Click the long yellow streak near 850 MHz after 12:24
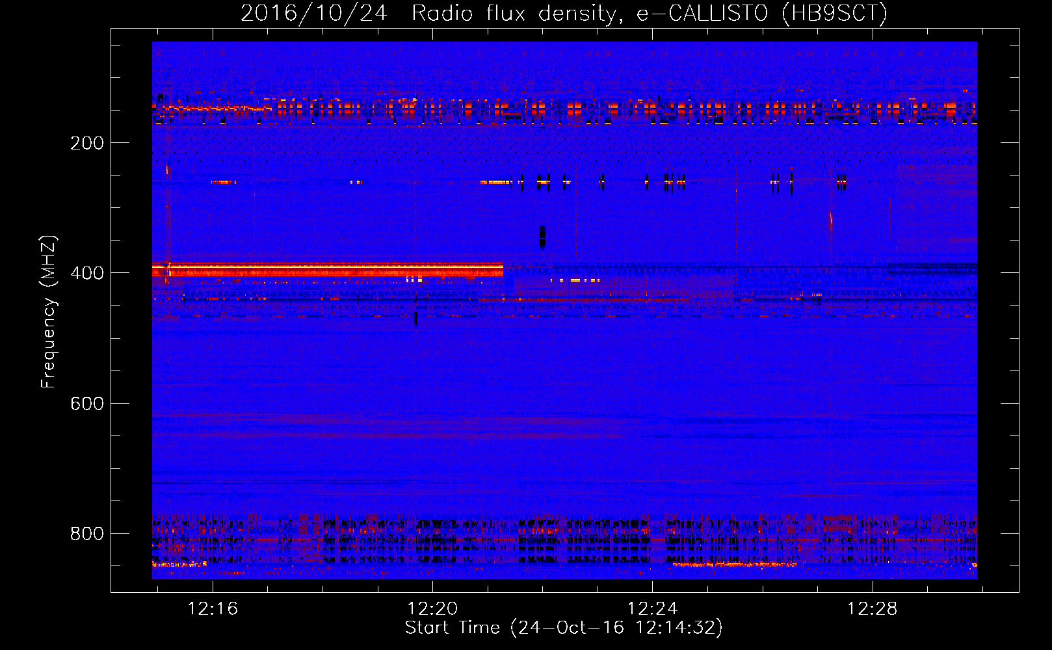 tap(735, 564)
